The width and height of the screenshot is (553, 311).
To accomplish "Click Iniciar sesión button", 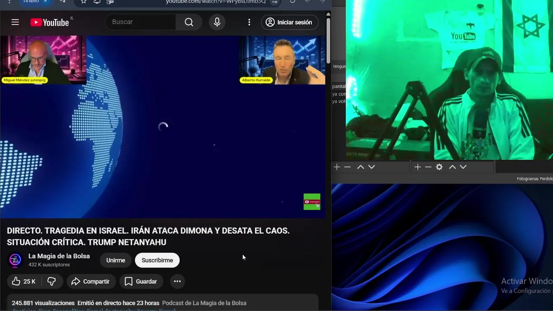I will pos(289,22).
